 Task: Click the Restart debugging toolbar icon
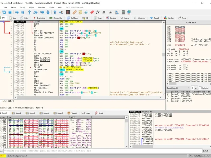click(x=5, y=12)
